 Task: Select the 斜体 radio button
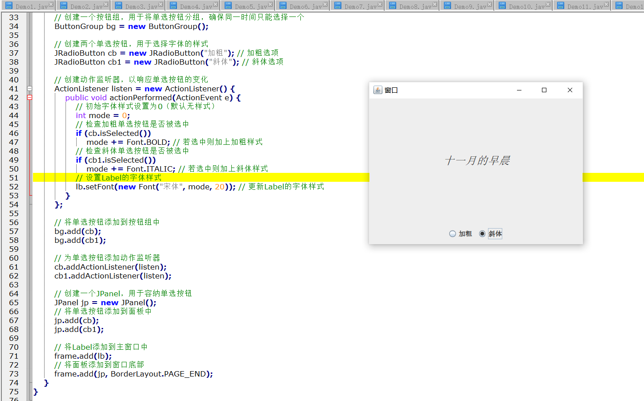[x=482, y=234]
